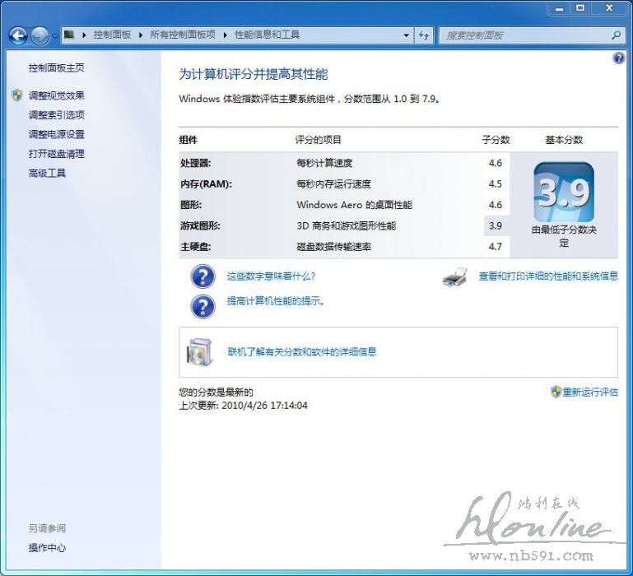
Task: Click the refresh icon beside address bar
Action: [x=424, y=35]
